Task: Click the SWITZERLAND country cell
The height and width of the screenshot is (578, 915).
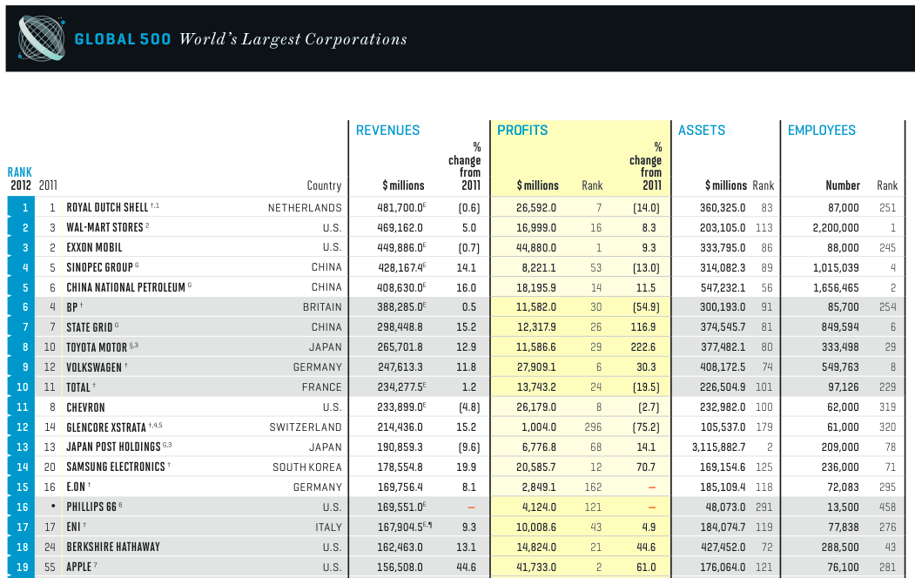Action: [306, 427]
